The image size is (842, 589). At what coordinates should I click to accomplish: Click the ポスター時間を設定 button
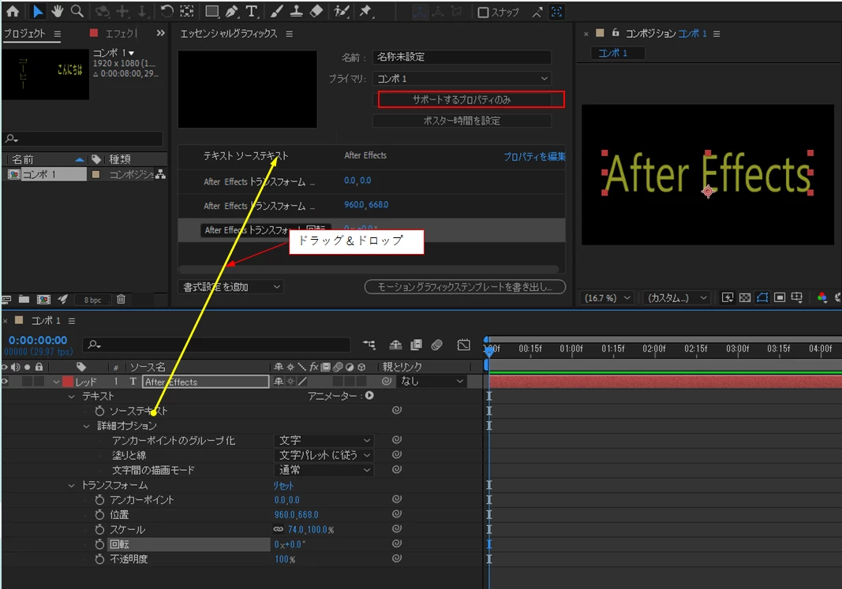pyautogui.click(x=462, y=121)
